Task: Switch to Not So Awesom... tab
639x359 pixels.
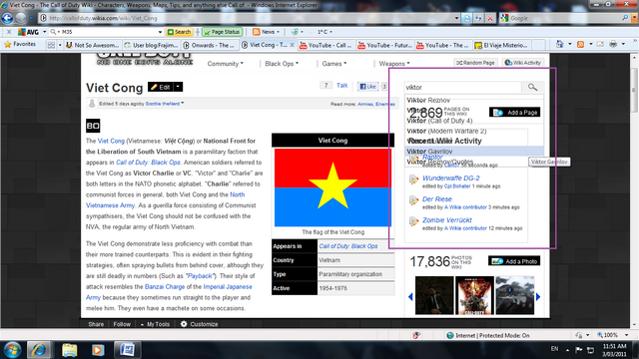Action: click(x=93, y=45)
